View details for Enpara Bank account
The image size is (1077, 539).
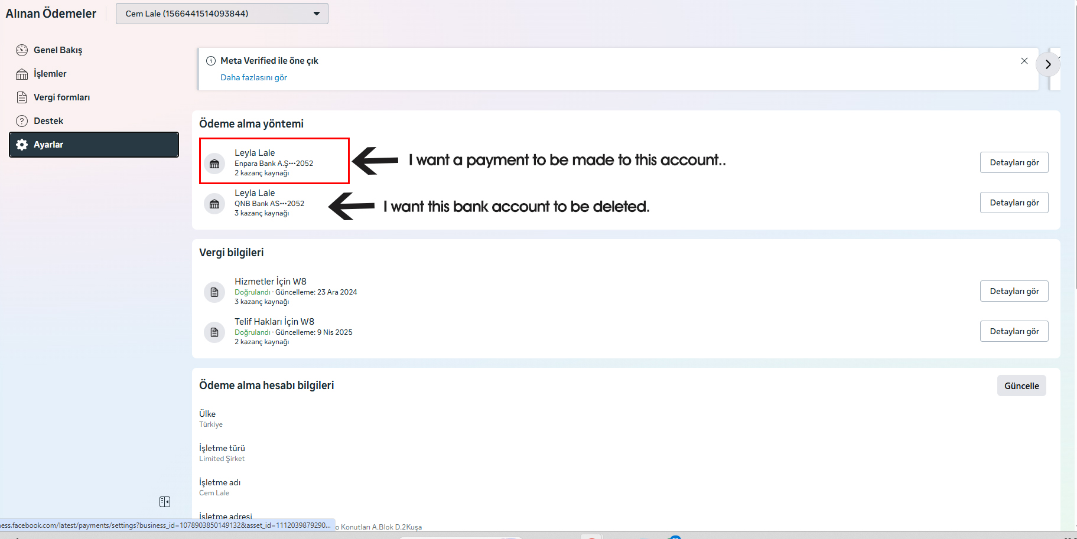pos(1014,162)
